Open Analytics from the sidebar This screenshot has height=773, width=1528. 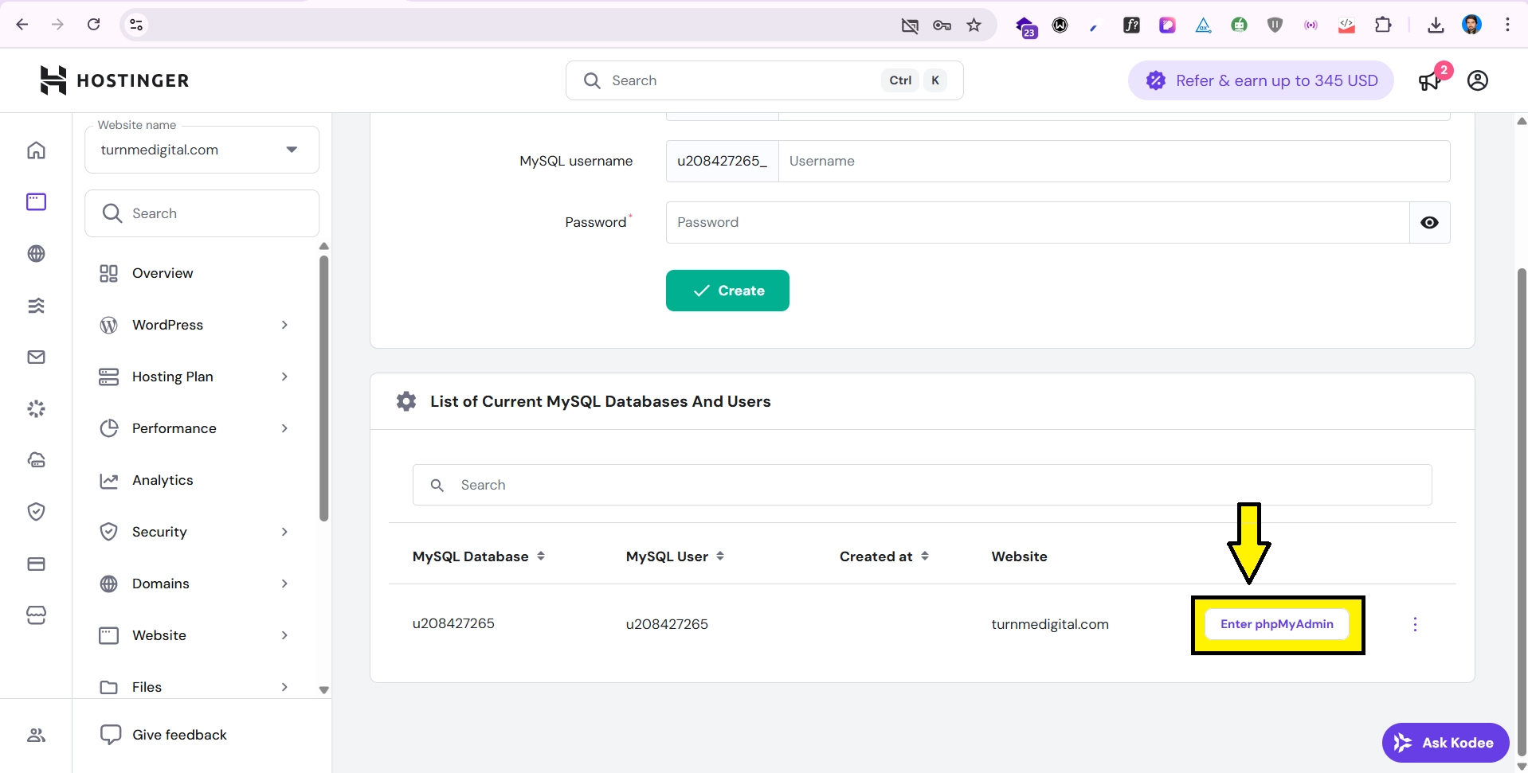click(x=163, y=480)
